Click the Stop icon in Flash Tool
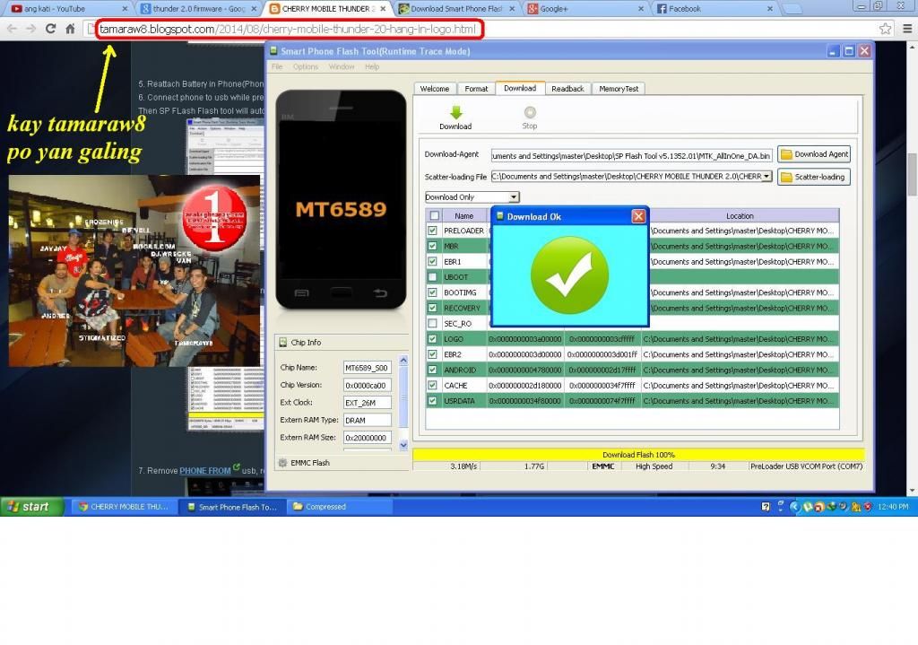The width and height of the screenshot is (918, 645). pyautogui.click(x=530, y=112)
